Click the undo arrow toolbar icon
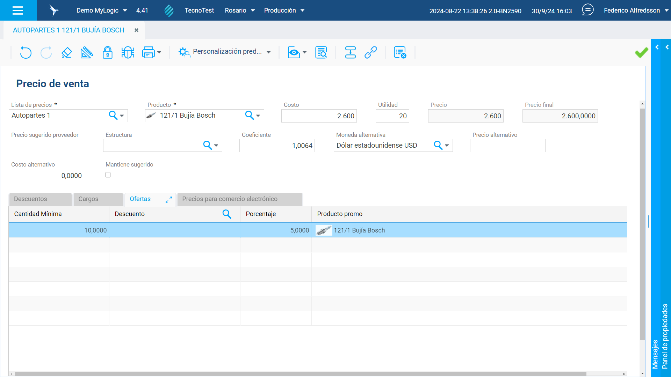This screenshot has height=377, width=671. pos(26,52)
